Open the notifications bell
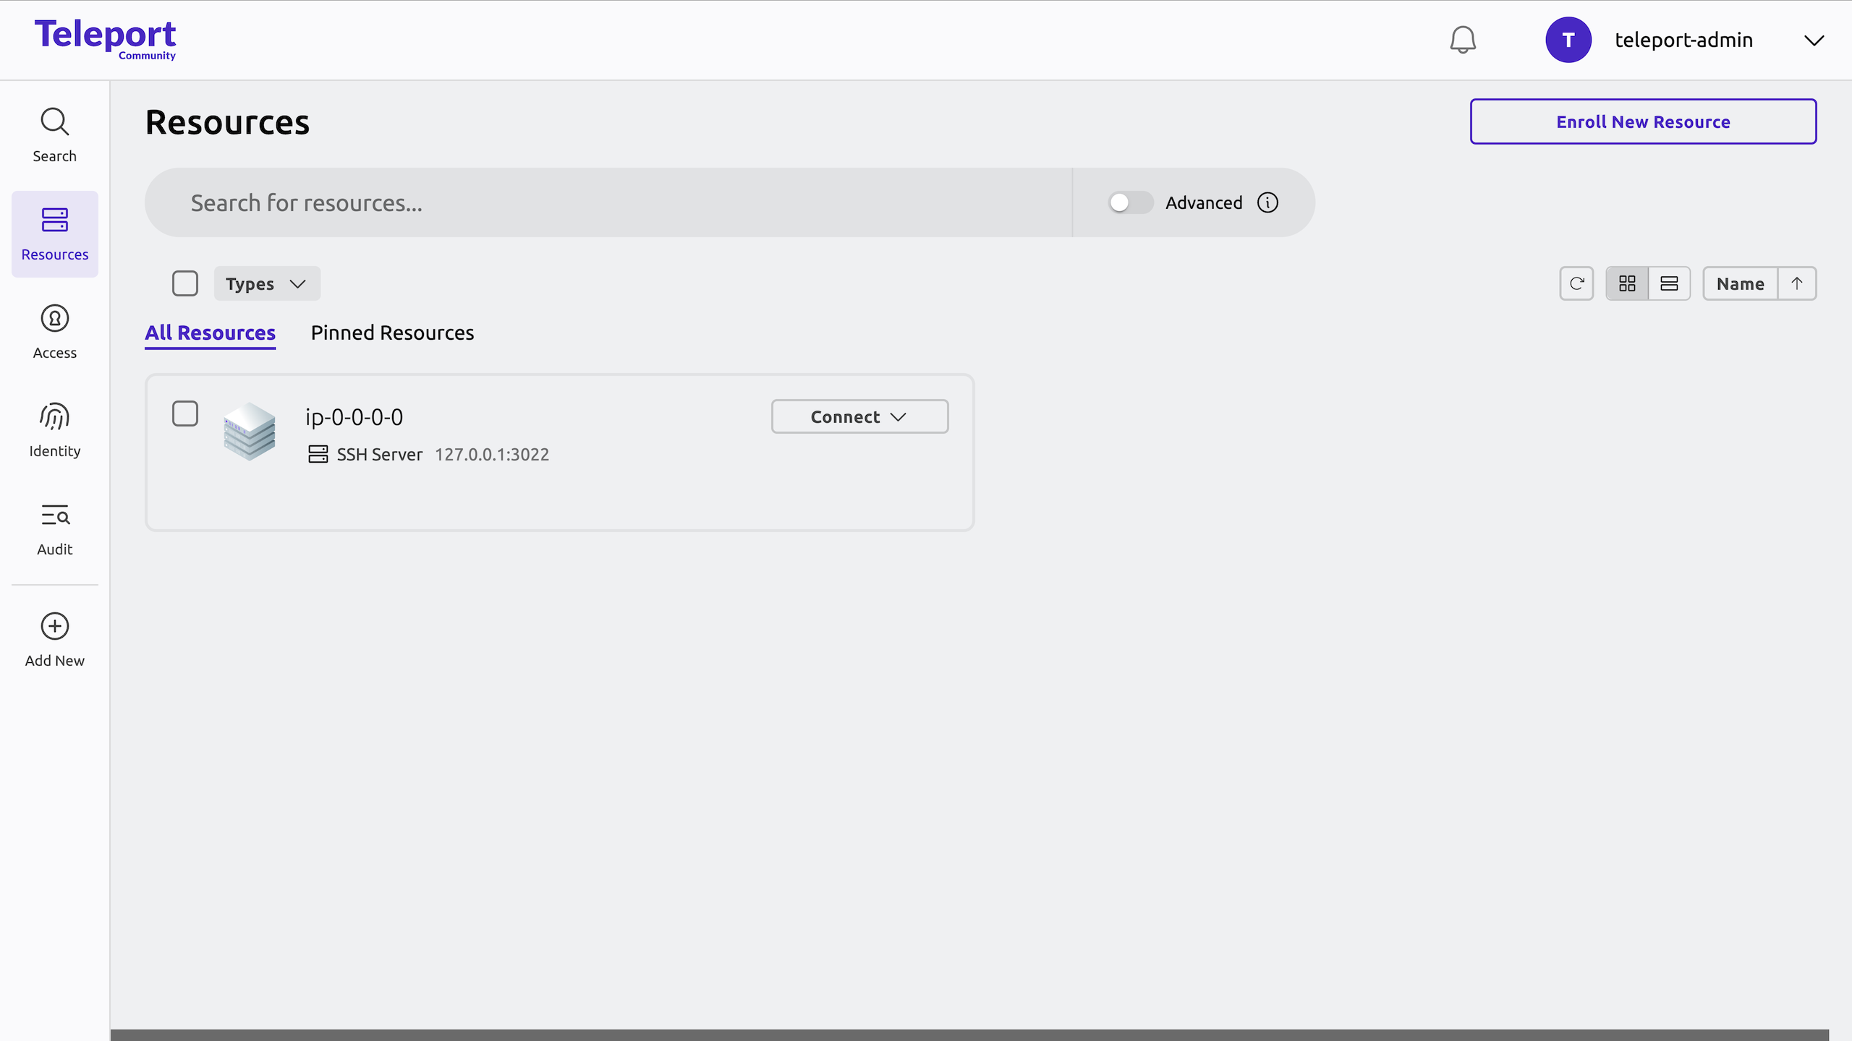 pyautogui.click(x=1463, y=40)
